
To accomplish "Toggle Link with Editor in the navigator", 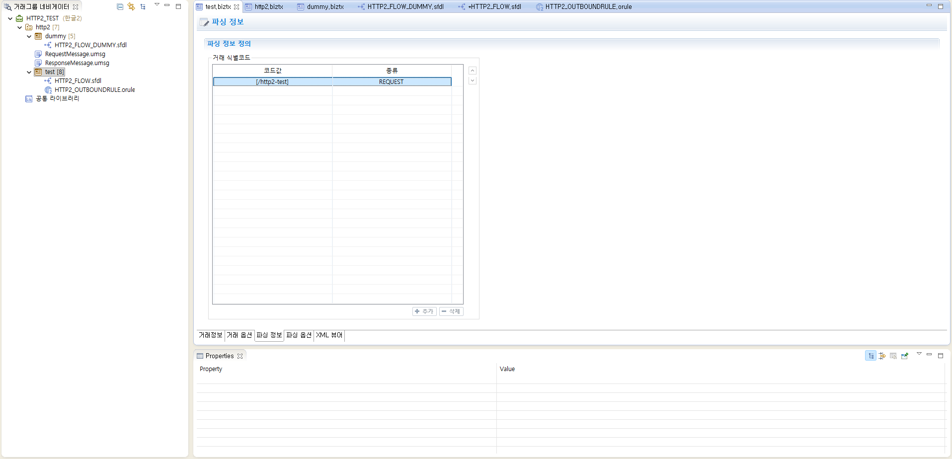I will [x=131, y=6].
